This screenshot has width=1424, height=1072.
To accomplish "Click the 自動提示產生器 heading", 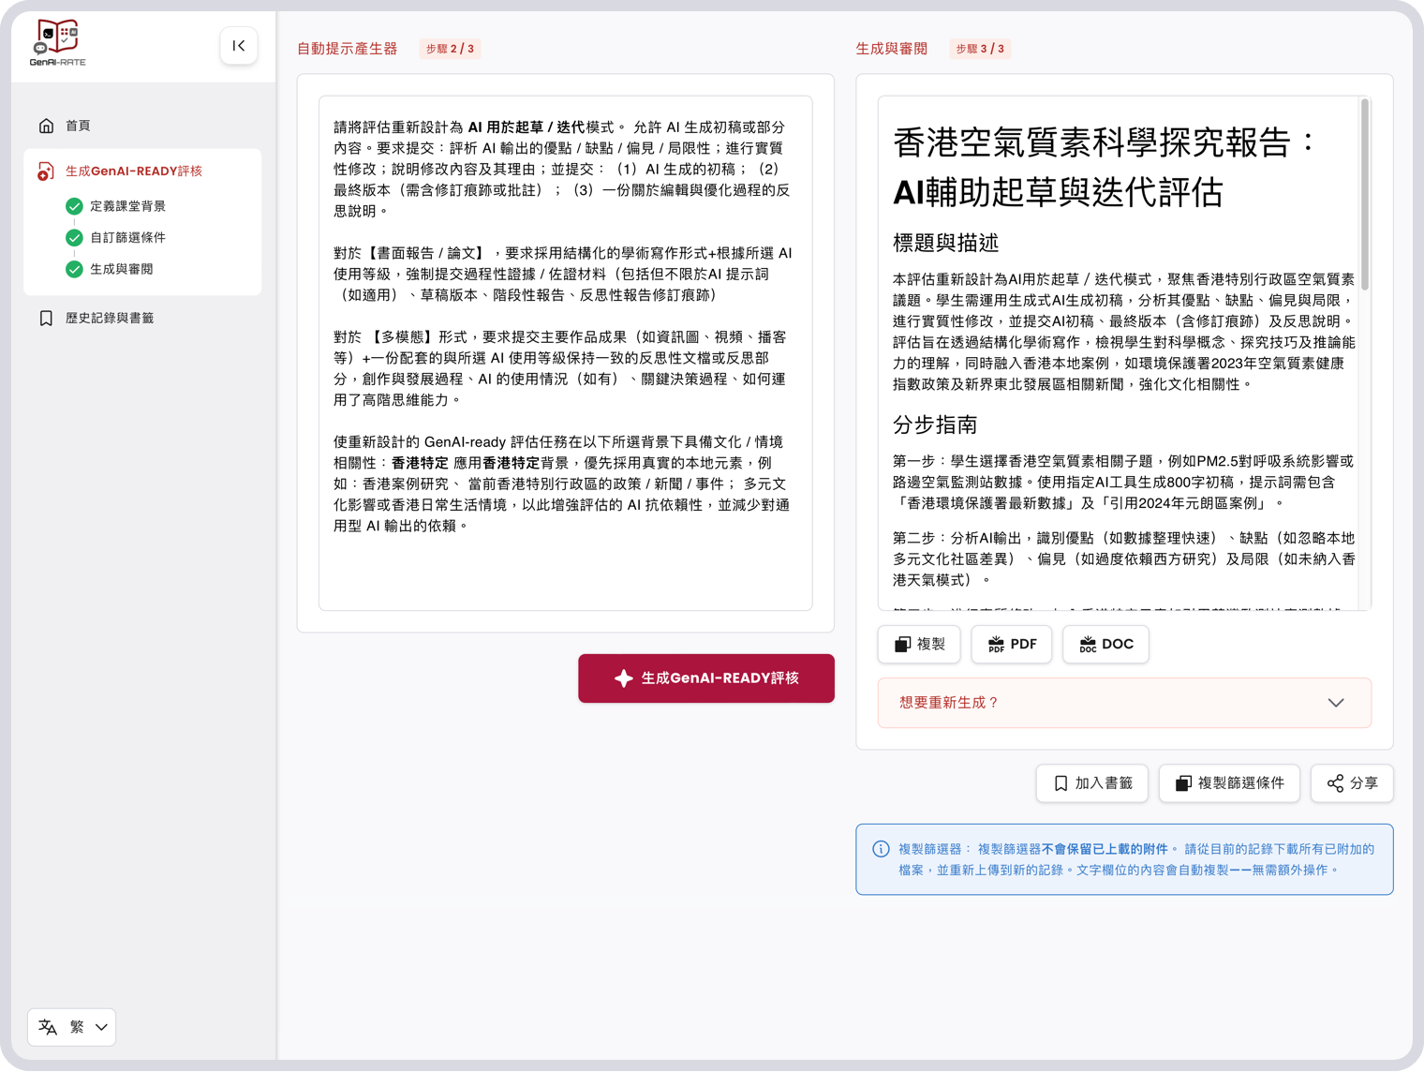I will 348,49.
